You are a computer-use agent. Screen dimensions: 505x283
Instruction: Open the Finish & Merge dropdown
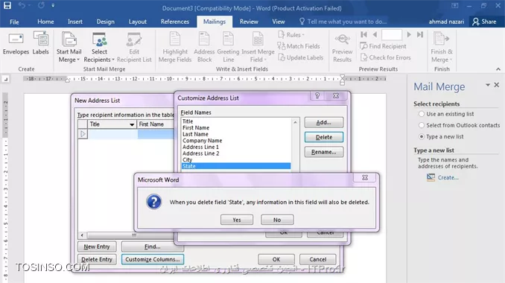pos(442,48)
